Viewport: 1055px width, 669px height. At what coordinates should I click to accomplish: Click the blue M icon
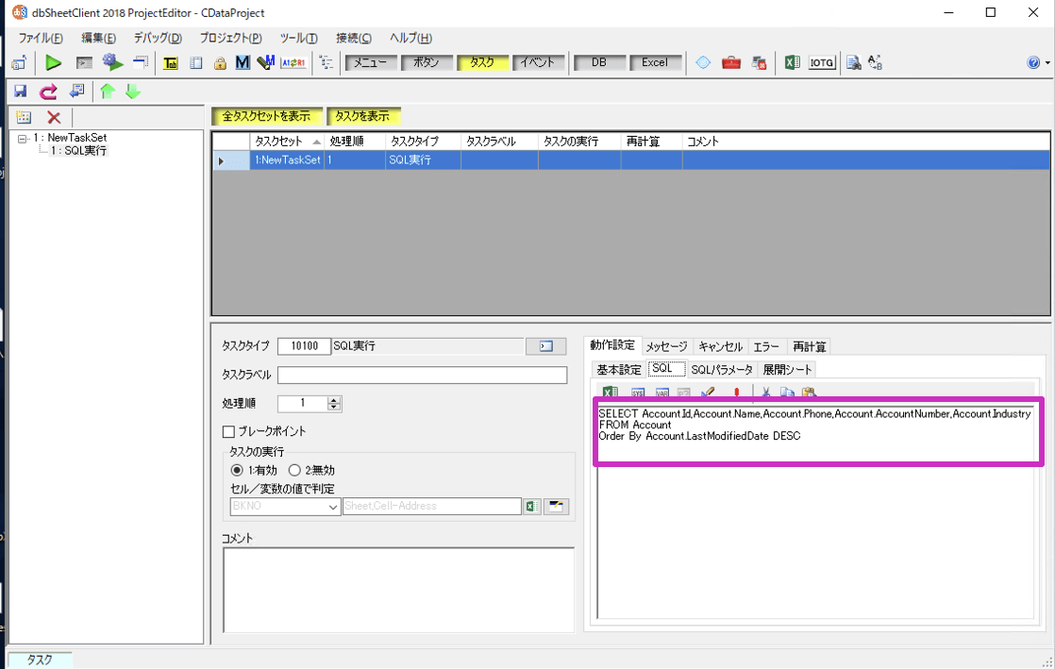(243, 62)
